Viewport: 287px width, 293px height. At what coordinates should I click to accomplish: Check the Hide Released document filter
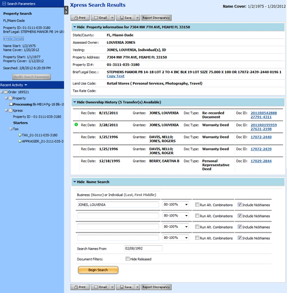[127, 259]
